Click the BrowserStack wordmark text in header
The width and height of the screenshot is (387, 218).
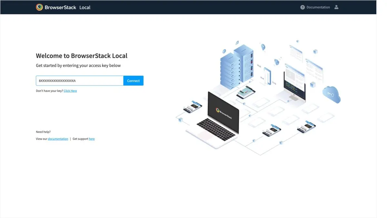point(60,7)
